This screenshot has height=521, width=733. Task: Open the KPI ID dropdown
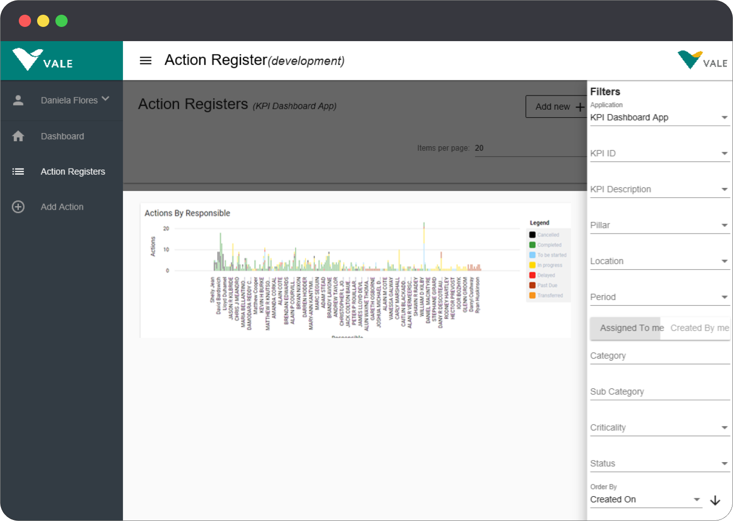pyautogui.click(x=660, y=153)
